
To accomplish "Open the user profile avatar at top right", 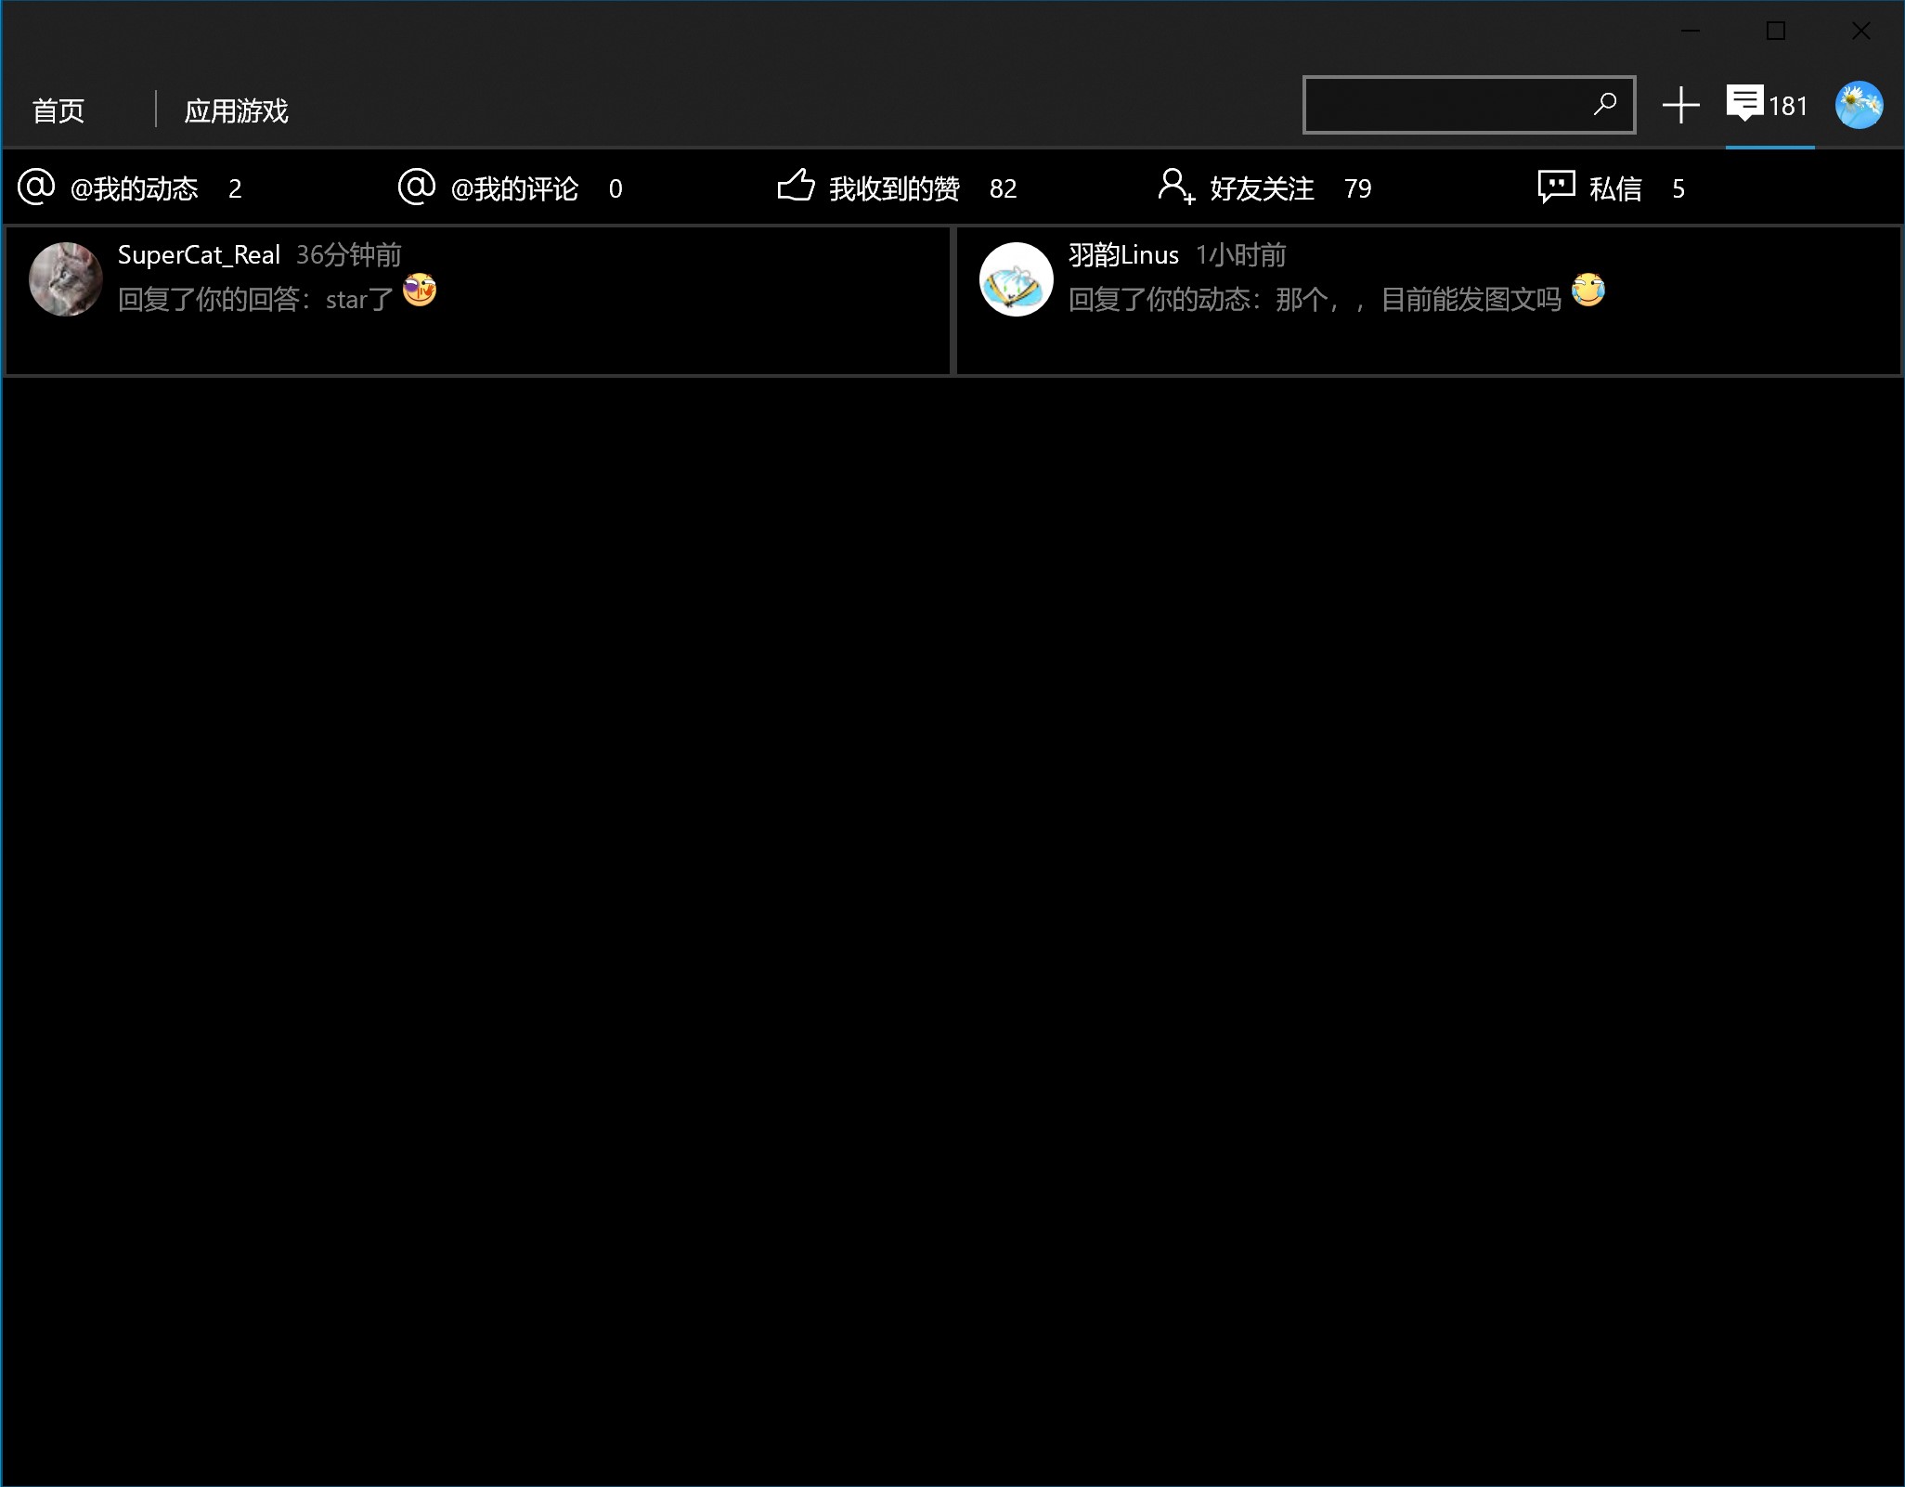I will (1859, 105).
